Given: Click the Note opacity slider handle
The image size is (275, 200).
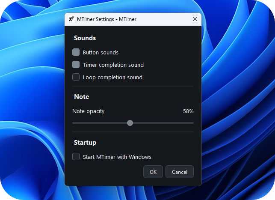Looking at the screenshot, I should pos(130,123).
